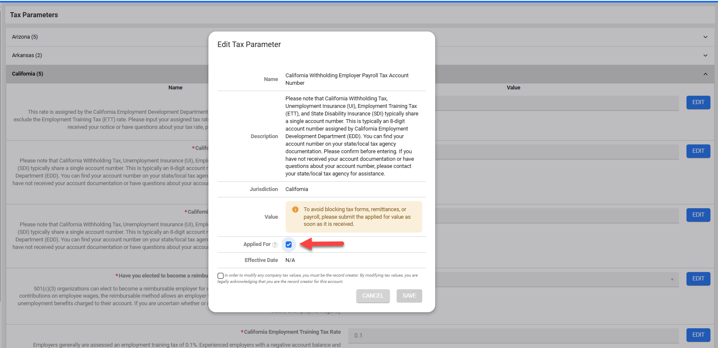The width and height of the screenshot is (718, 348).
Task: Click EDIT for the assigned tax rate row
Action: point(698,102)
